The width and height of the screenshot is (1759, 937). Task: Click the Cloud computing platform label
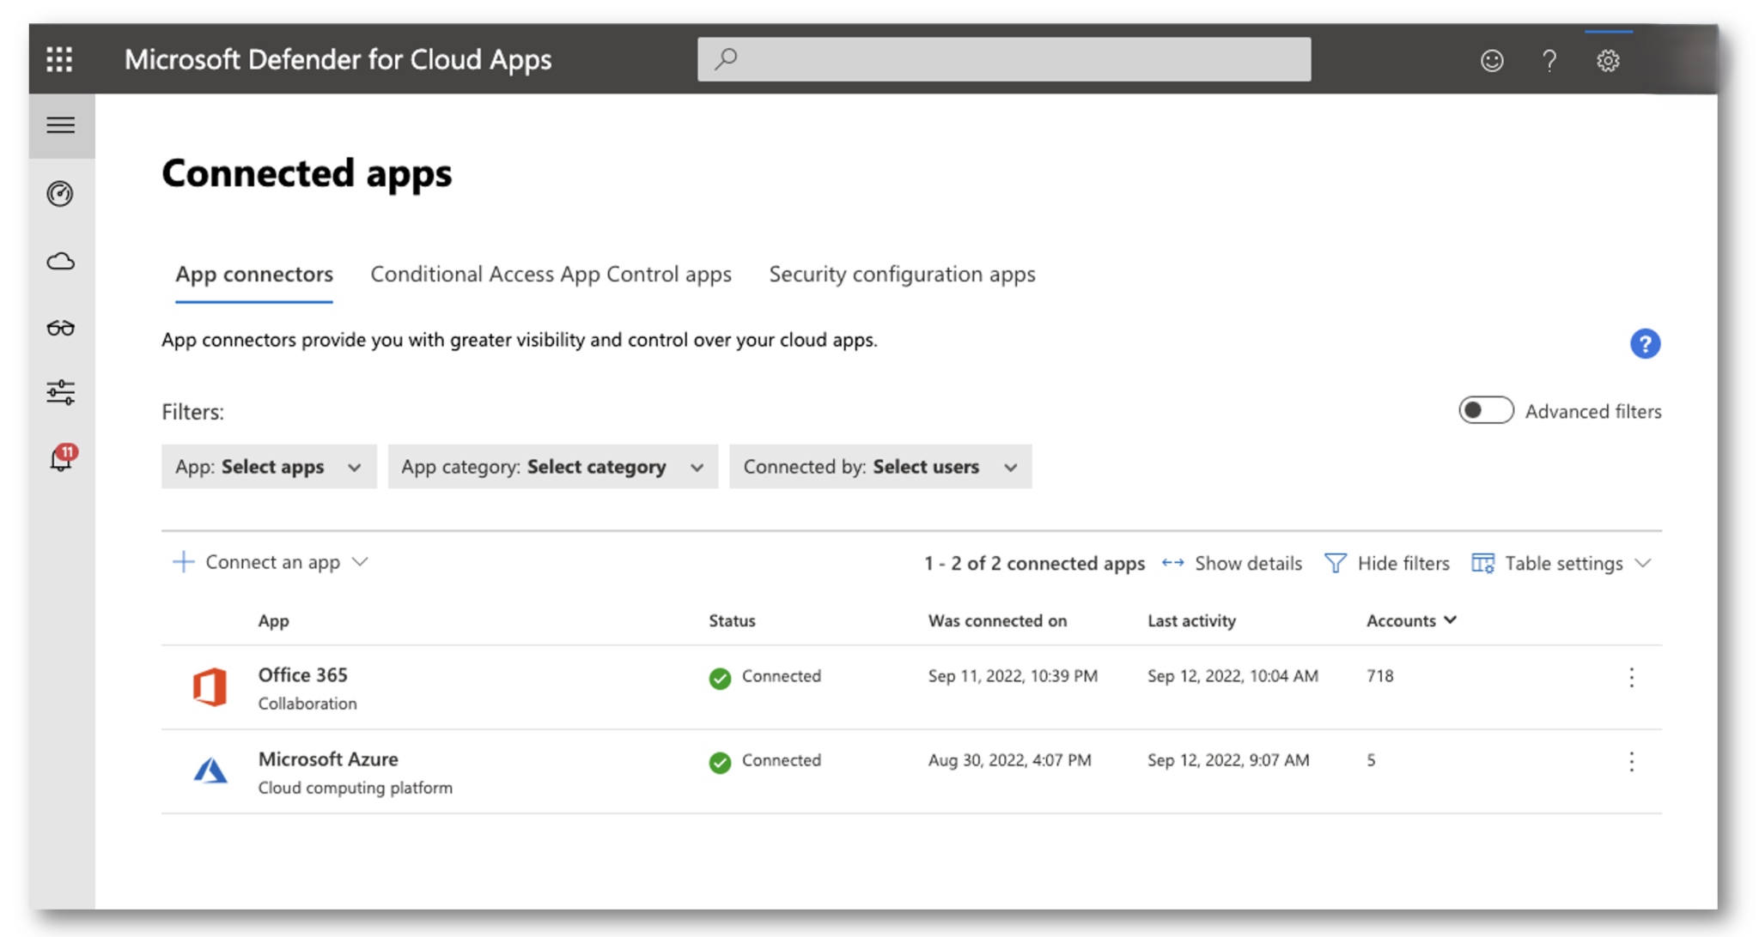[355, 788]
